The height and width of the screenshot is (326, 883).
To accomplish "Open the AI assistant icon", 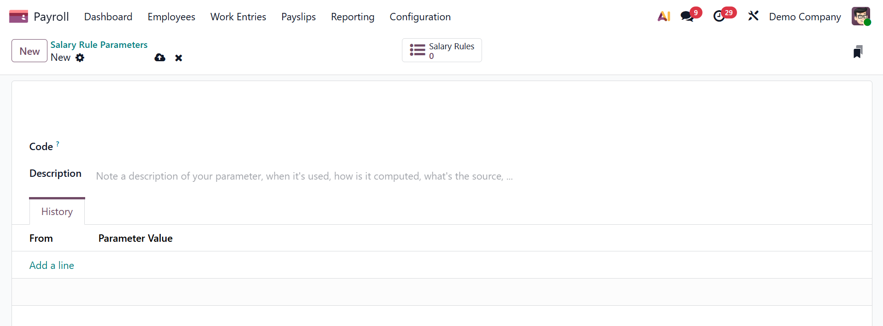I will click(663, 17).
